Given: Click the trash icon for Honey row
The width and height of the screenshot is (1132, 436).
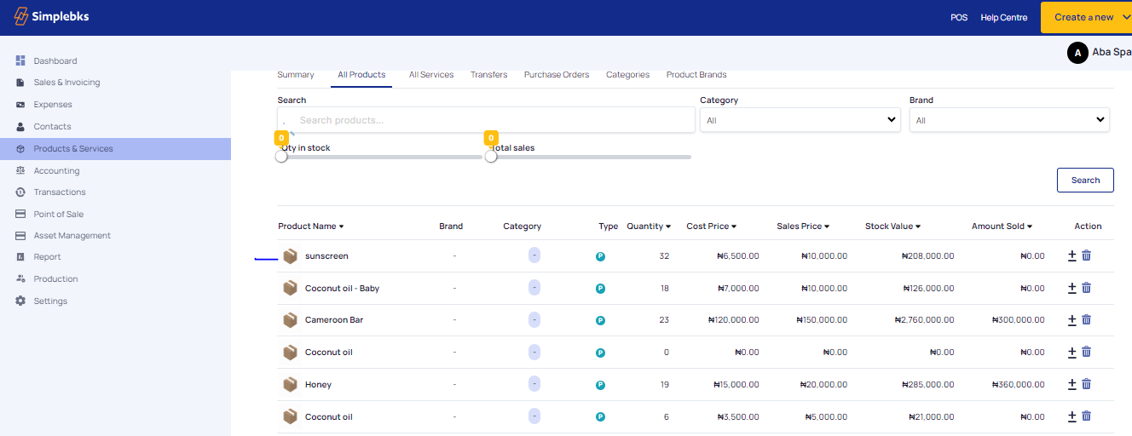Looking at the screenshot, I should pyautogui.click(x=1086, y=385).
